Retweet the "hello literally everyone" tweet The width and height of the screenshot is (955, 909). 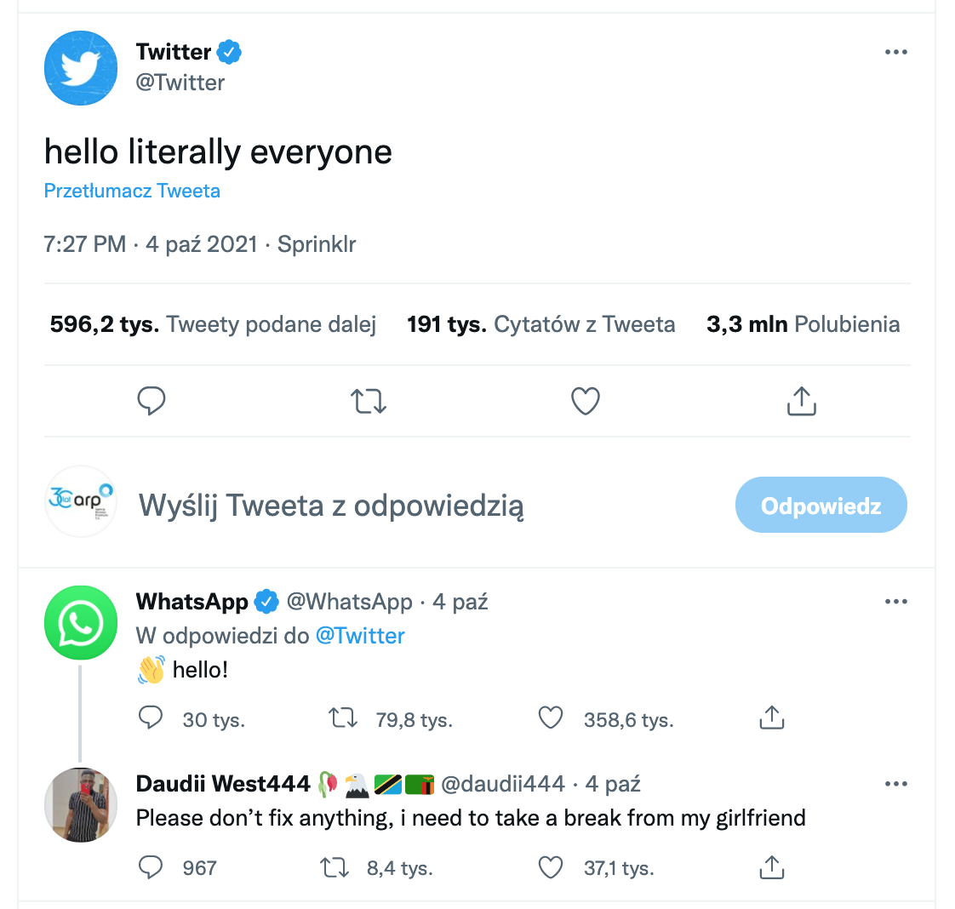(369, 400)
